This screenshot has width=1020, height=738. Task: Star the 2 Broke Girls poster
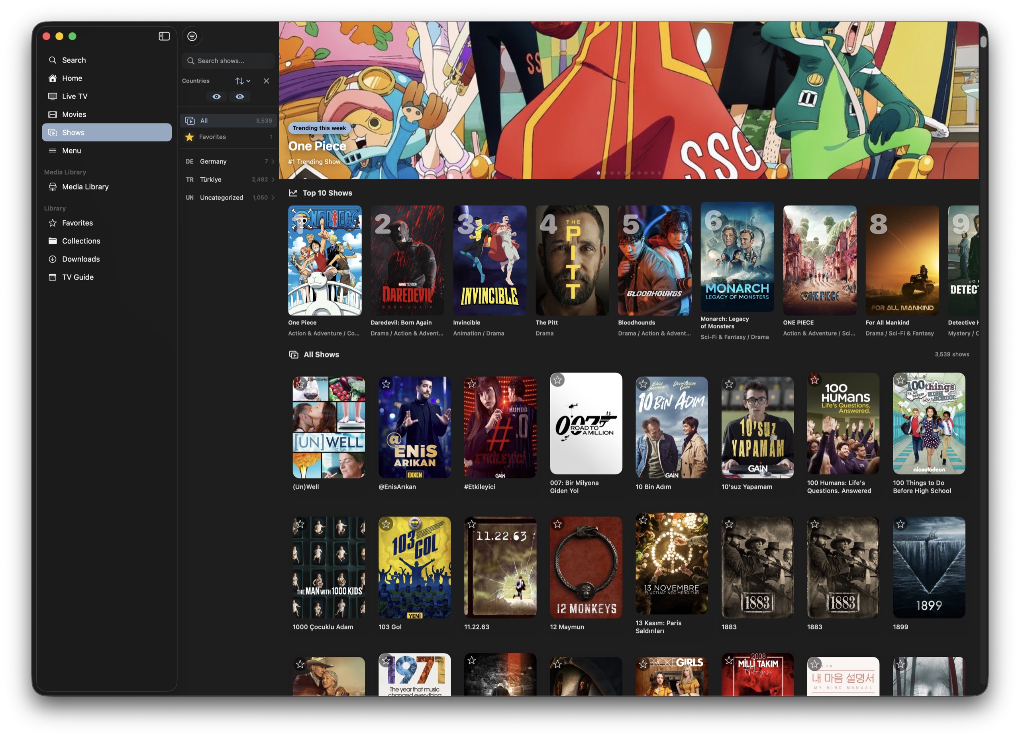643,664
